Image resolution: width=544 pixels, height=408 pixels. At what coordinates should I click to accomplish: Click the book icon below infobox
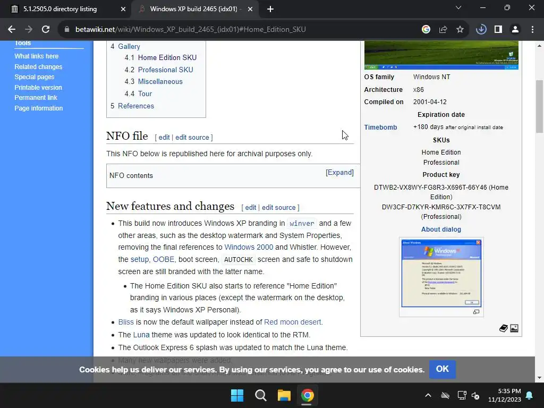pyautogui.click(x=504, y=328)
